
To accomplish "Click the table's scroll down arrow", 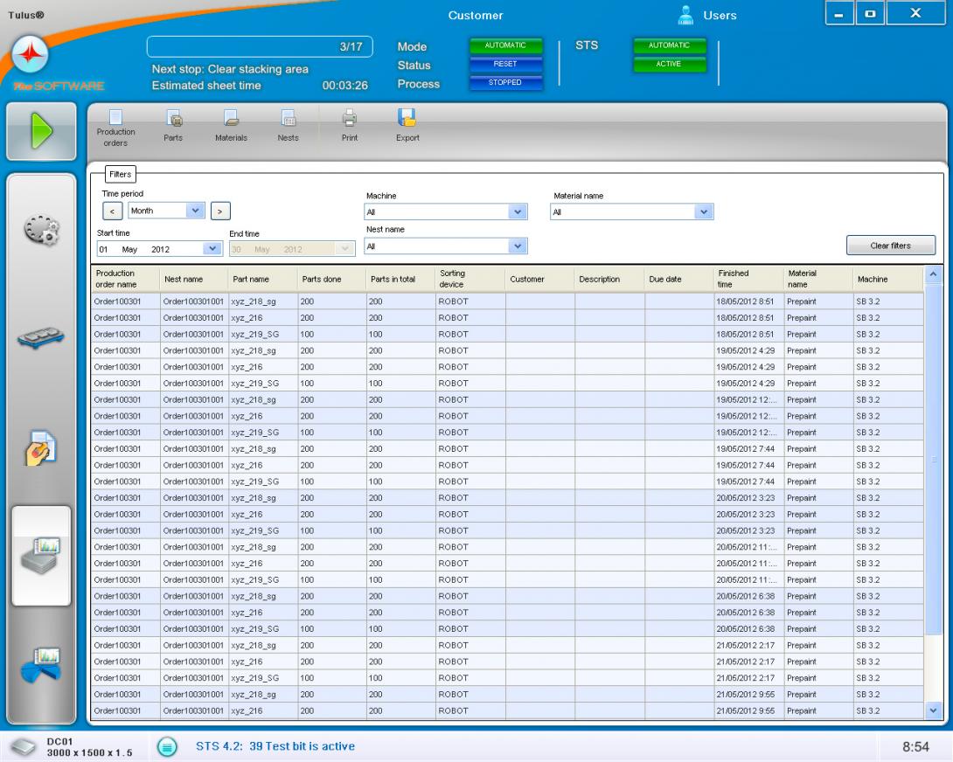I will pos(933,710).
